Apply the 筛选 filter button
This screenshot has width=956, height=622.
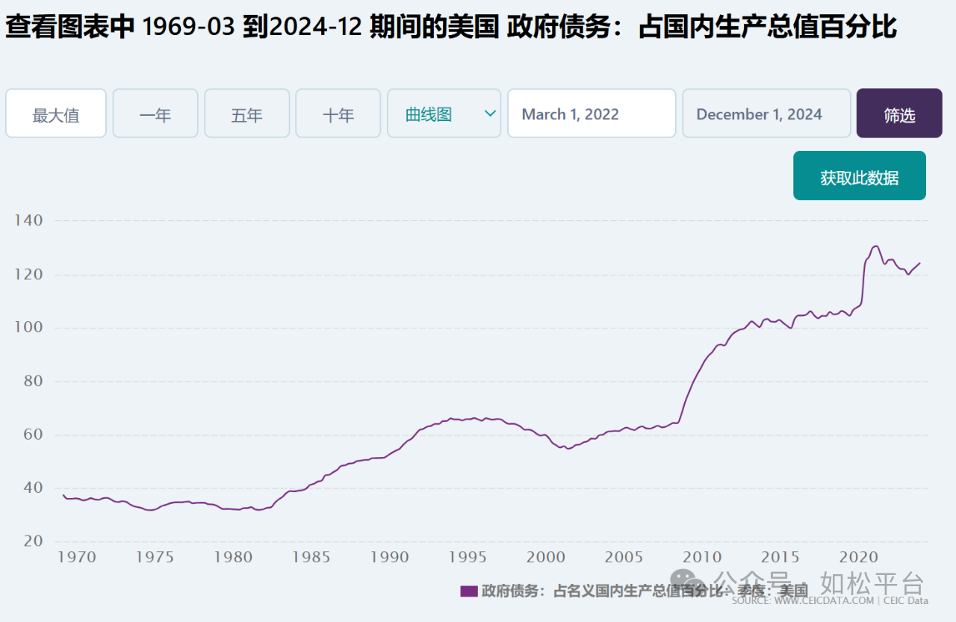[x=899, y=113]
